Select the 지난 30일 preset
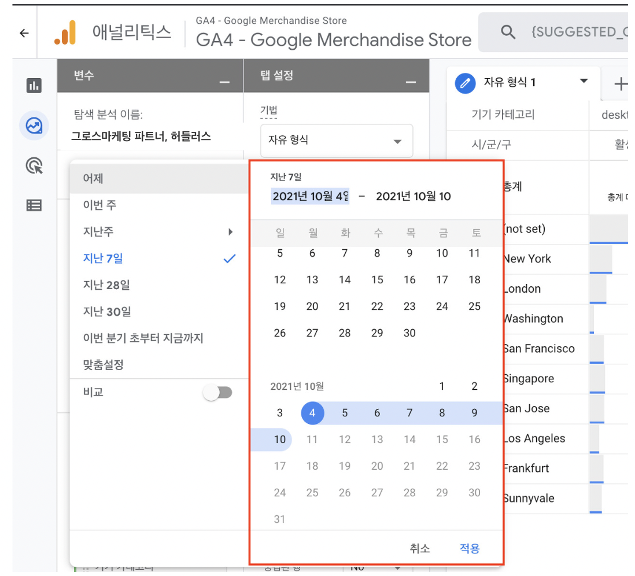The height and width of the screenshot is (576, 635). [158, 312]
